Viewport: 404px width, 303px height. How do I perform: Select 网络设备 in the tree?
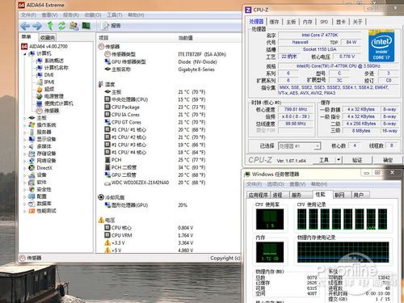click(46, 161)
